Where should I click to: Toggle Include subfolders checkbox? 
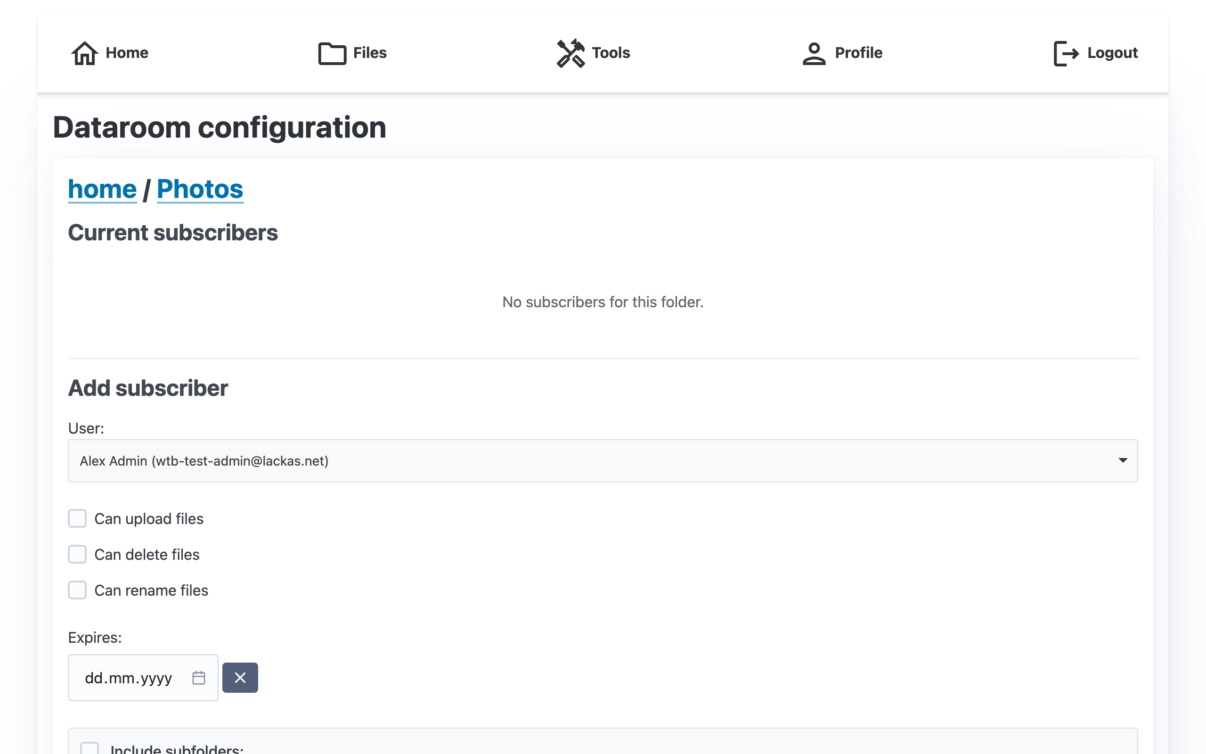(90, 748)
